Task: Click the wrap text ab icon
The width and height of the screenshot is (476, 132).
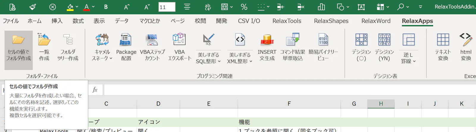Action: pyautogui.click(x=208, y=7)
